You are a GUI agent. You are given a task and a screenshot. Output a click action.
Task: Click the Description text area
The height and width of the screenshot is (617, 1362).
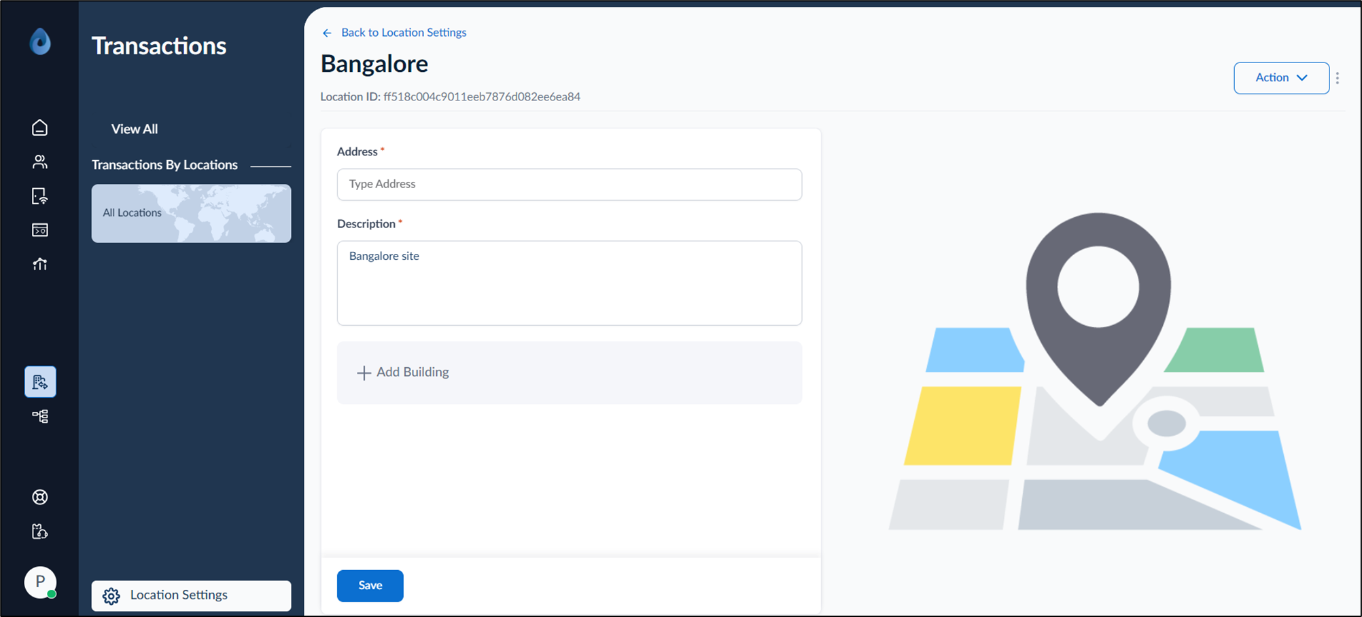[570, 283]
